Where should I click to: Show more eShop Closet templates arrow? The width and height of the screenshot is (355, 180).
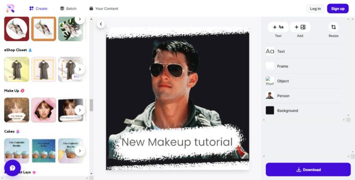[80, 69]
